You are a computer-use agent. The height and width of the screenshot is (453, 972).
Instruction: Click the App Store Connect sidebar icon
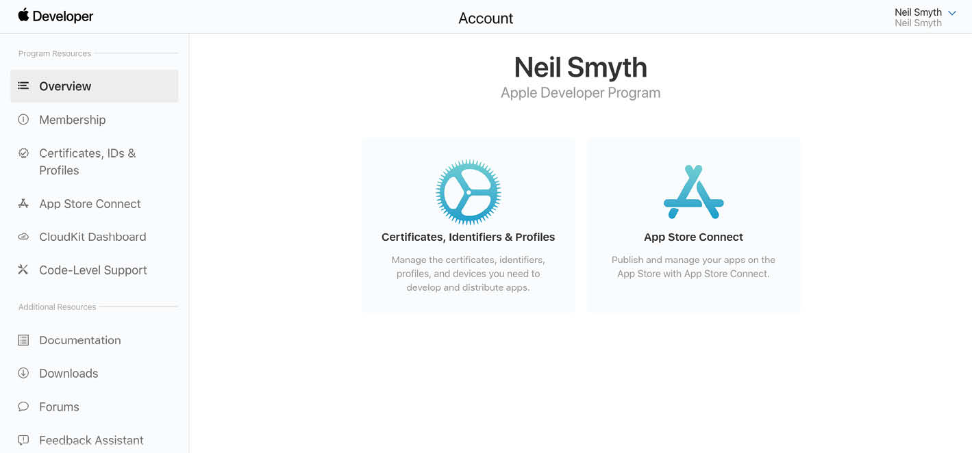(23, 203)
